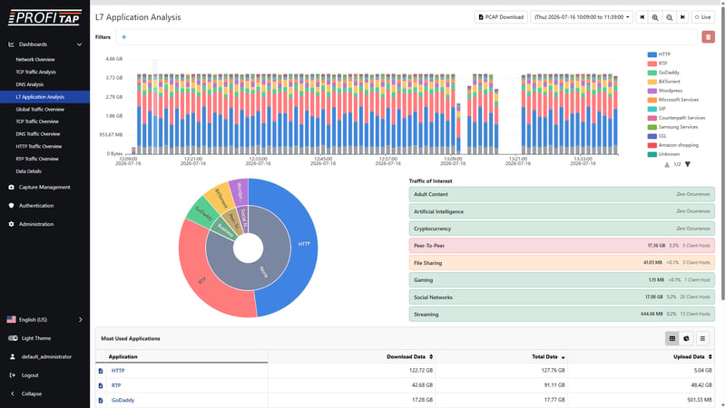
Task: Click Logout
Action: 30,375
